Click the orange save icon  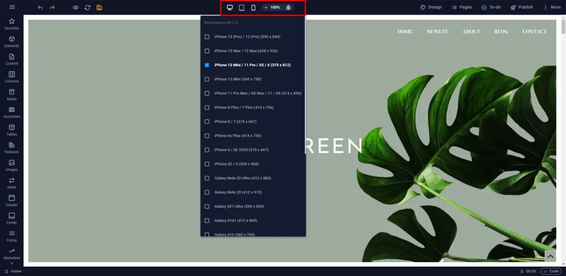(x=99, y=8)
